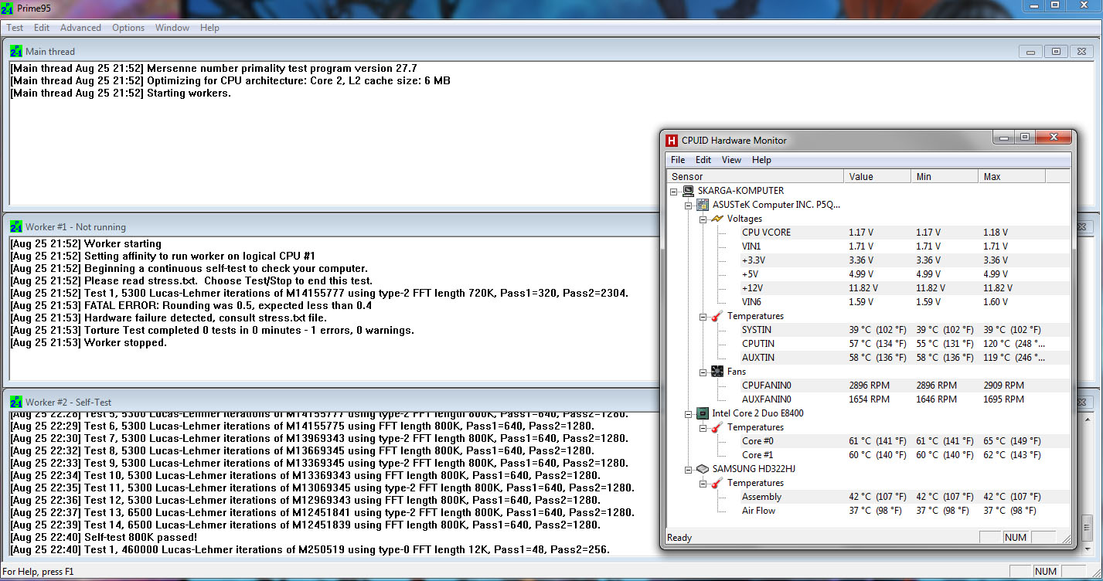Click the Main thread window icon
The image size is (1103, 581).
tap(16, 51)
